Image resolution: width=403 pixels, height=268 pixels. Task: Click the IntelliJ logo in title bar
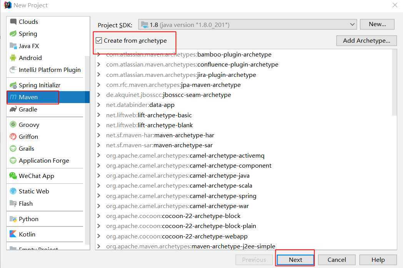[x=8, y=5]
